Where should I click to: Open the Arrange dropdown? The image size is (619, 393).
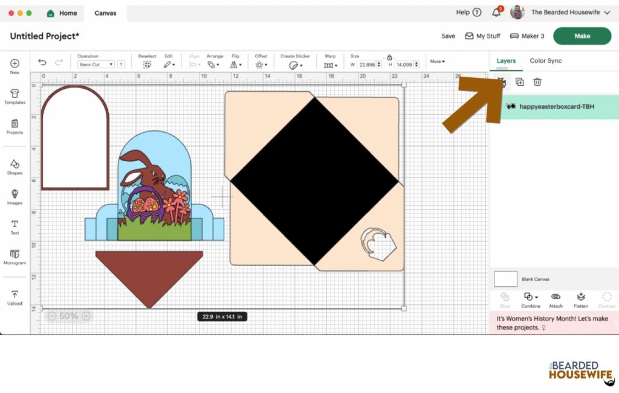(x=213, y=65)
